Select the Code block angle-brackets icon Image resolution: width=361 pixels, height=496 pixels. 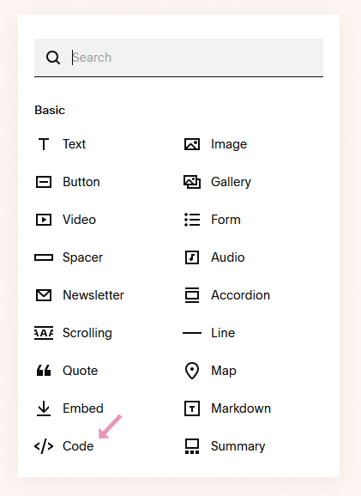(44, 446)
